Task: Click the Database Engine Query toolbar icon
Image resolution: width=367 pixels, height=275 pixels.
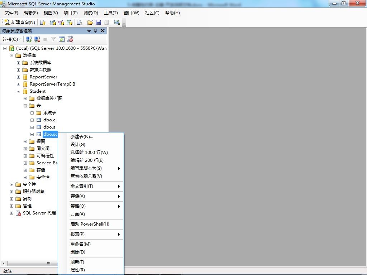Action: 43,23
